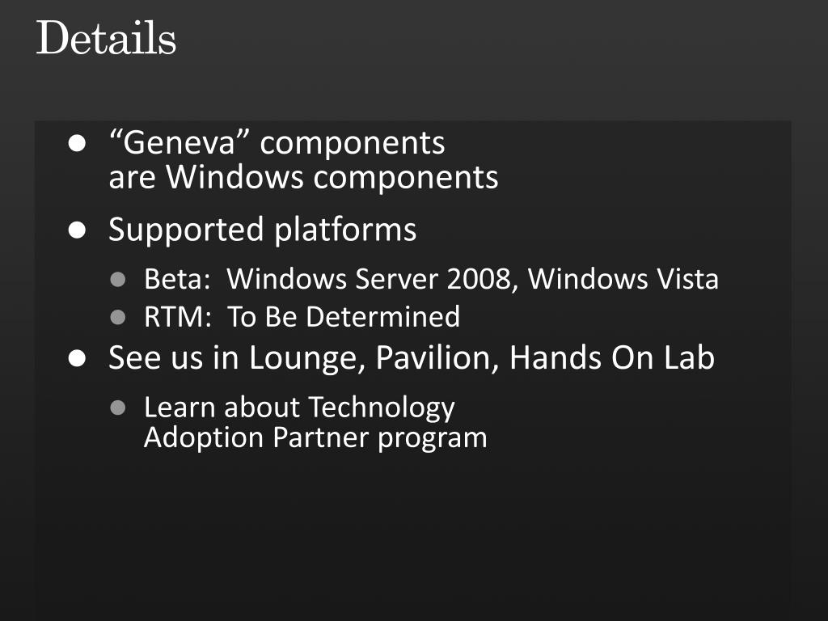The width and height of the screenshot is (828, 621).
Task: Click the "Beta:" label
Action: pyautogui.click(x=177, y=279)
